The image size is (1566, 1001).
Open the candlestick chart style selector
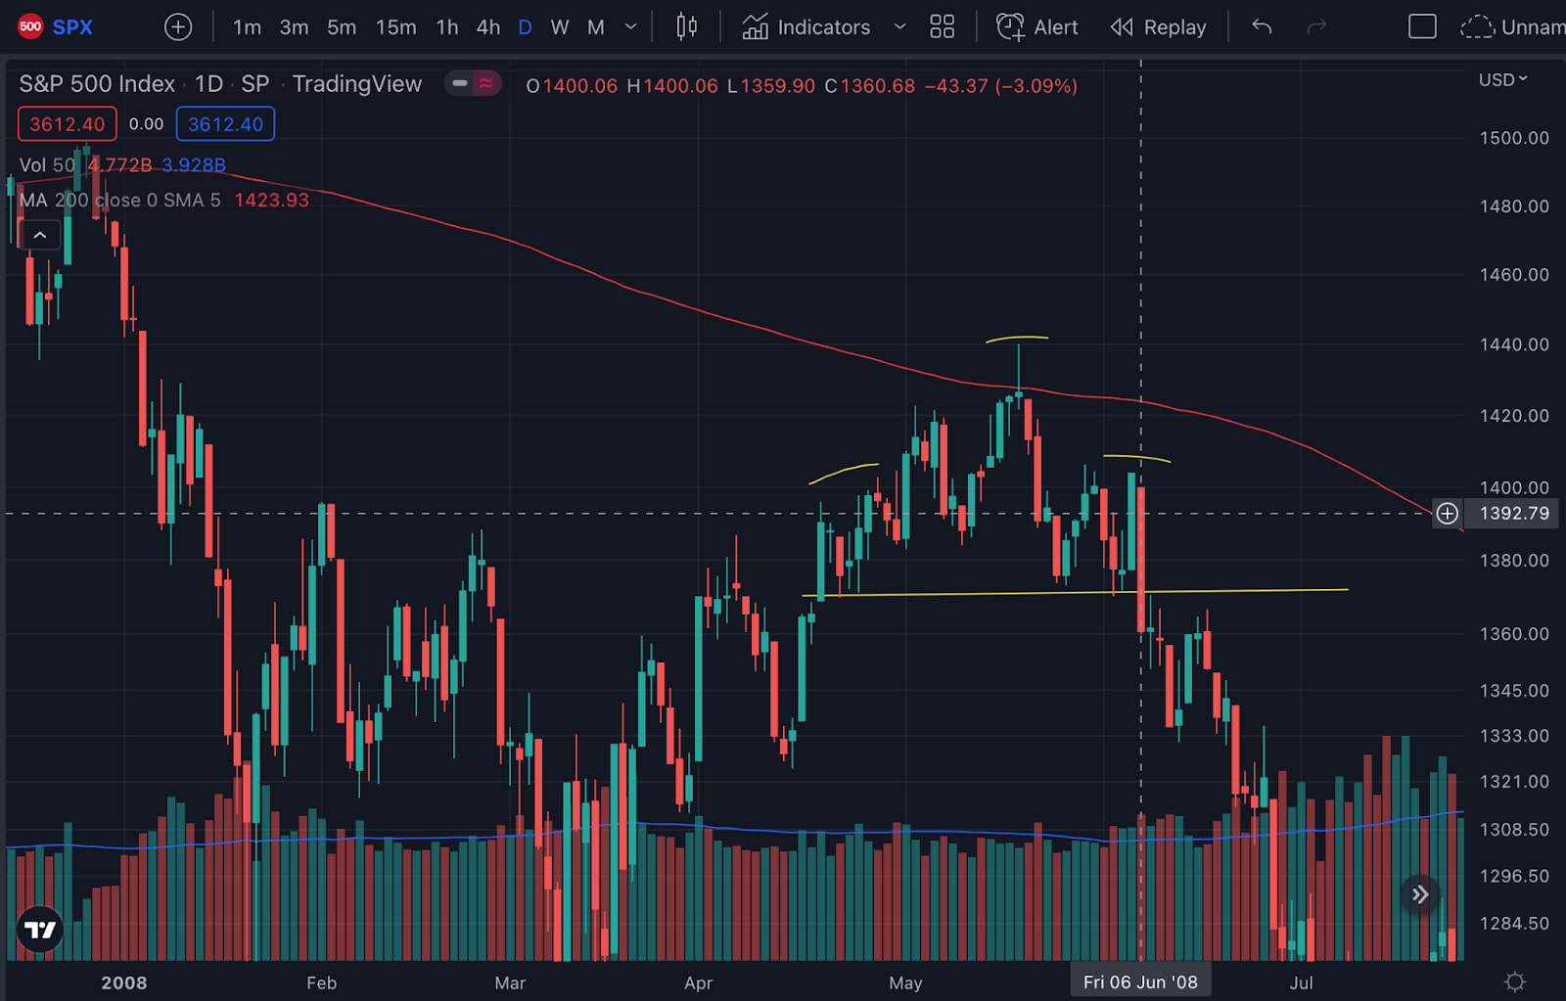click(686, 26)
